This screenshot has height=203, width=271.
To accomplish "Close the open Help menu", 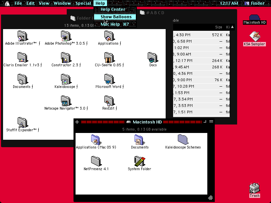I will [x=100, y=3].
